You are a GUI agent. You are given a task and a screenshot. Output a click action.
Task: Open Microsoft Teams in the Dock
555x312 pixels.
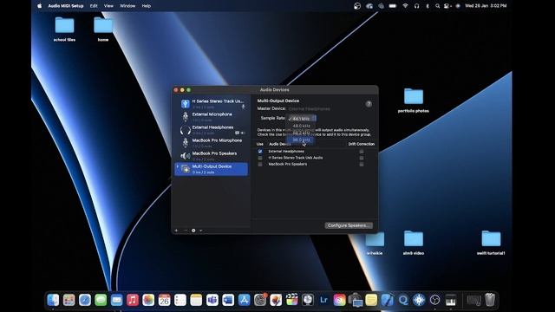tap(212, 300)
